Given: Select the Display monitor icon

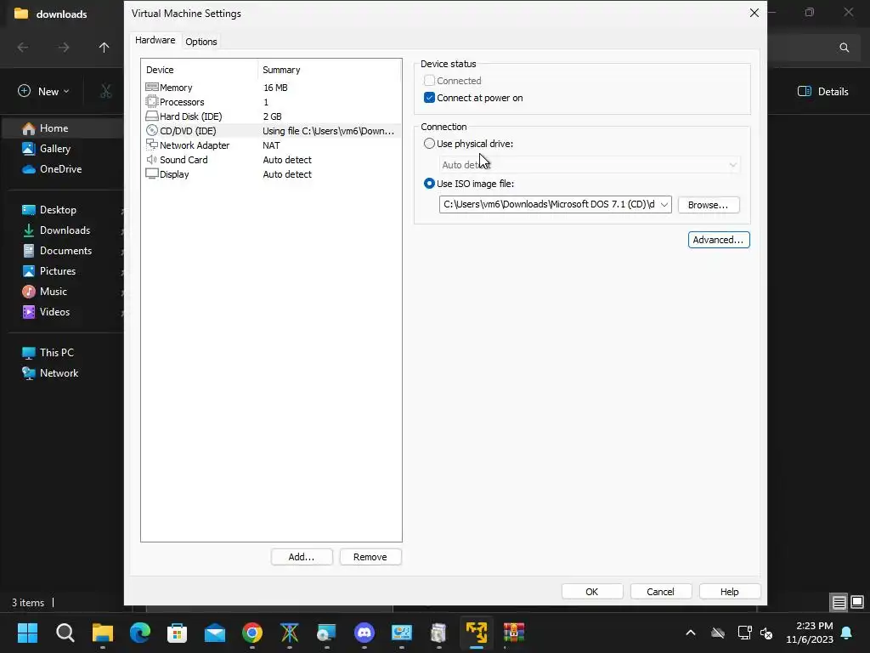Looking at the screenshot, I should 151,173.
